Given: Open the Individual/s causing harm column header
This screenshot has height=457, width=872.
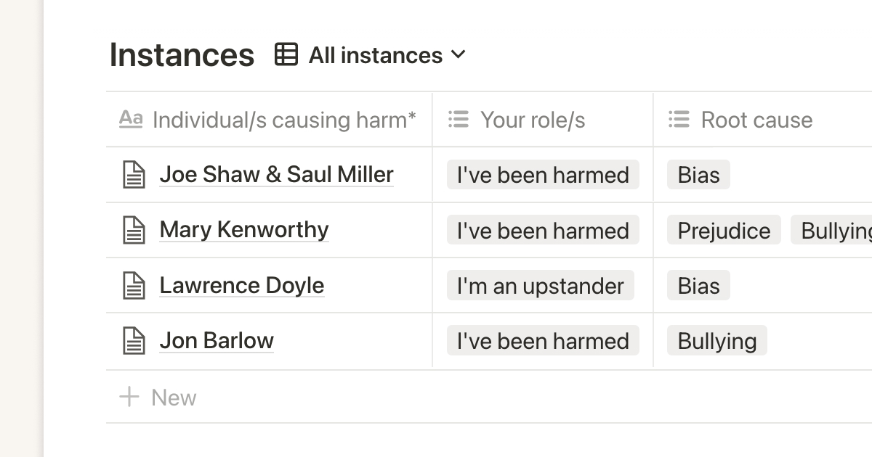Looking at the screenshot, I should 283,120.
